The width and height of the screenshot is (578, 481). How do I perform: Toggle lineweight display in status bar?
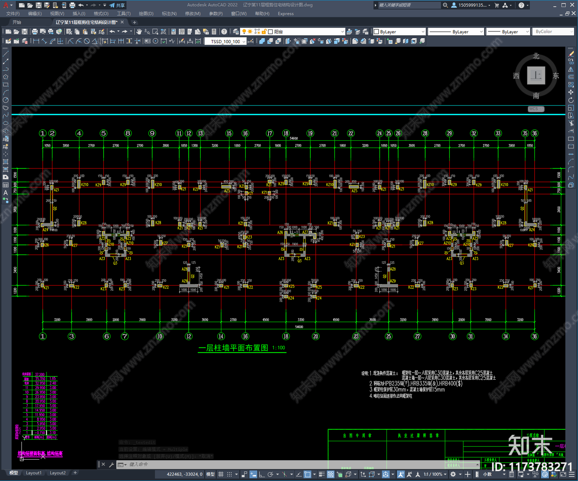322,474
